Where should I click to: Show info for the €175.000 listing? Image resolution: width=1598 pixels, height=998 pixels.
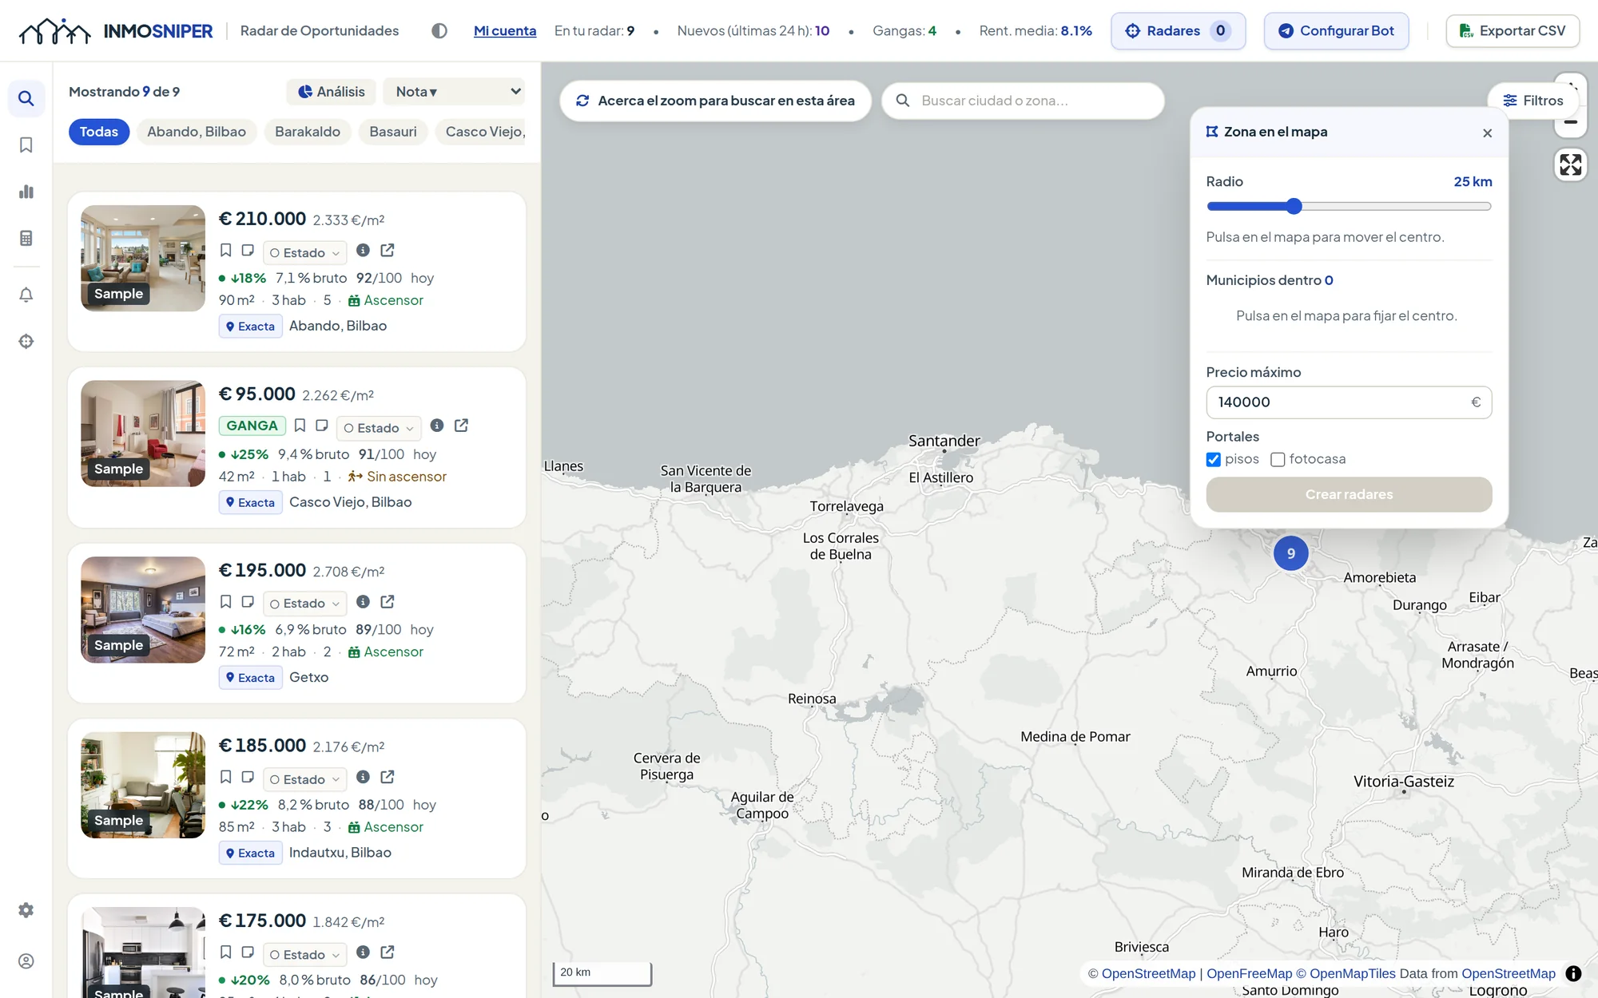click(x=363, y=952)
